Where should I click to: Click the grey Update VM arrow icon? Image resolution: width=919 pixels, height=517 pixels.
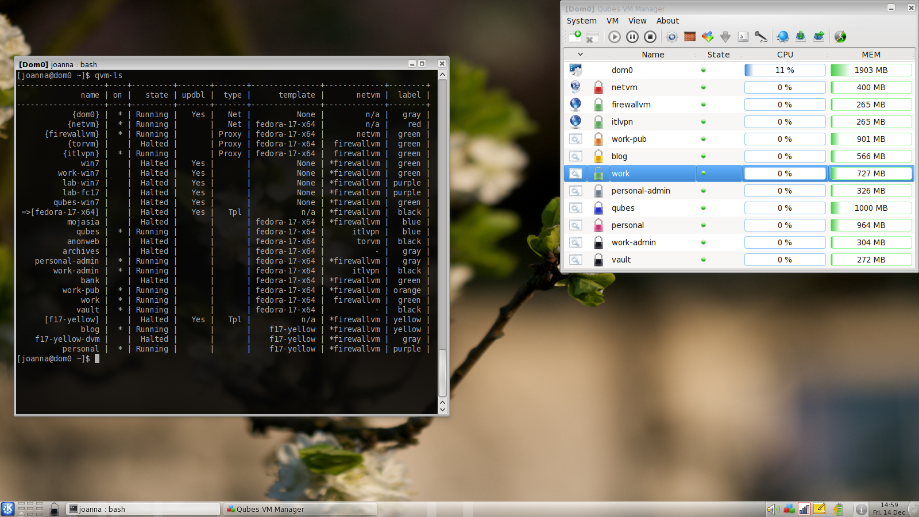(725, 37)
